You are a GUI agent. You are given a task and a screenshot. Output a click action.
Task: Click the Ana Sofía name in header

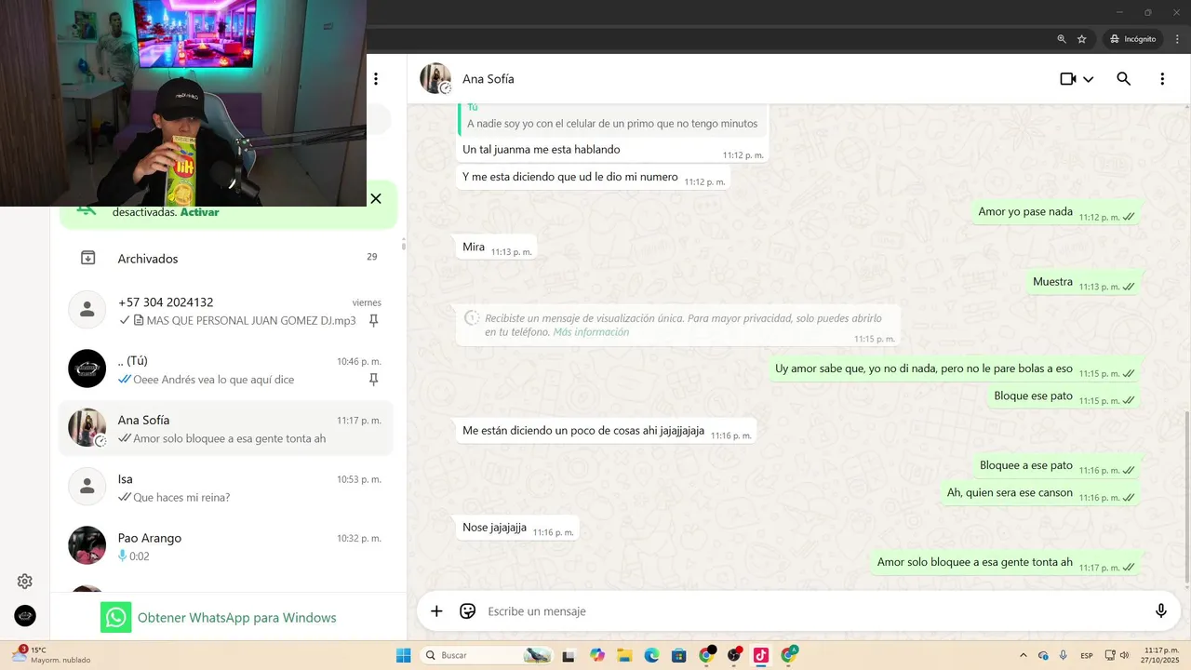click(x=488, y=79)
